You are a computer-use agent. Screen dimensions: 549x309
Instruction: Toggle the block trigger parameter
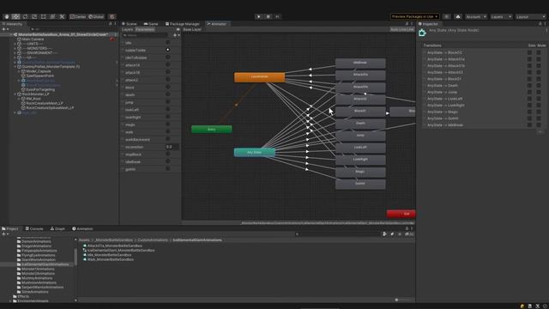tap(168, 88)
